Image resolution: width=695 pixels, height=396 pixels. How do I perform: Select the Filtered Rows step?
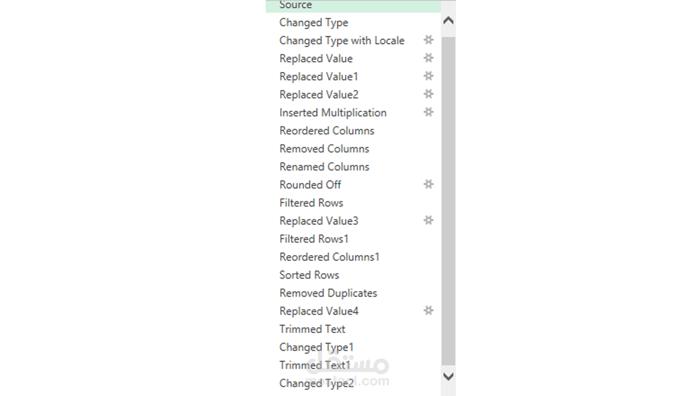pyautogui.click(x=311, y=203)
